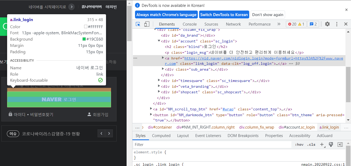The image size is (351, 166).
Task: Select div#NM_INT_RIGHT.column_right breadcrumb
Action: click(x=205, y=127)
